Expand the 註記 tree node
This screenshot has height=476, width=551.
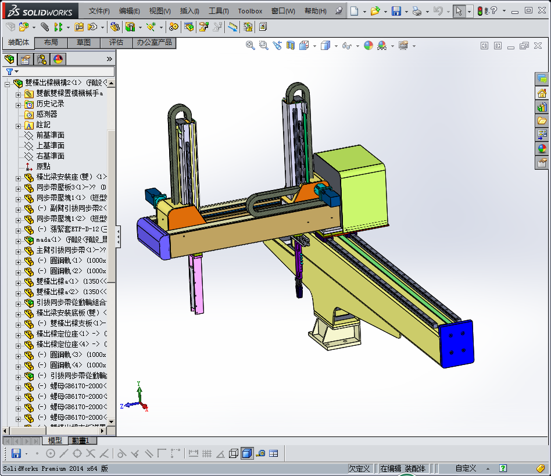(x=18, y=126)
